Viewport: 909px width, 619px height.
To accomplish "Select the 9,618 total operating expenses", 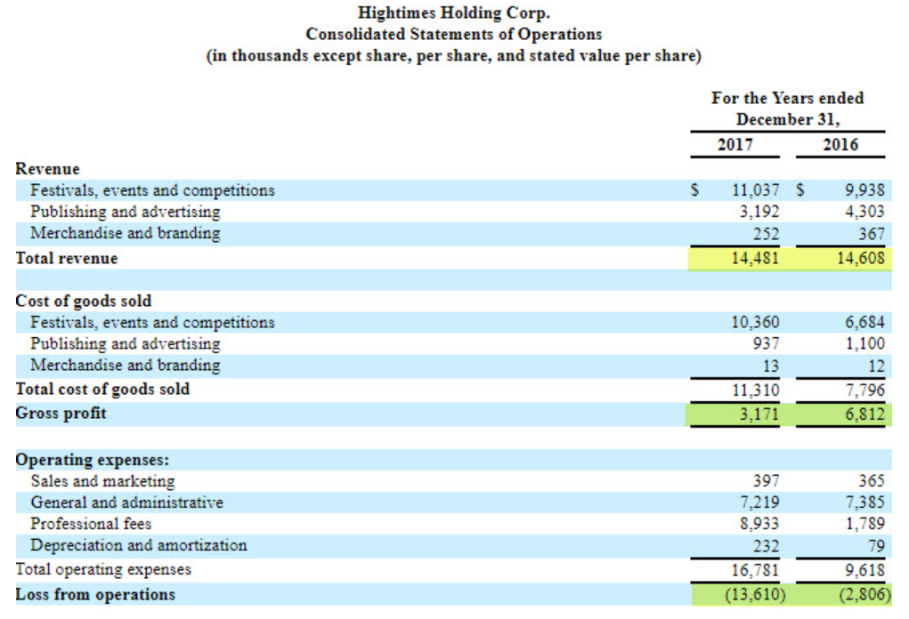I will 864,570.
